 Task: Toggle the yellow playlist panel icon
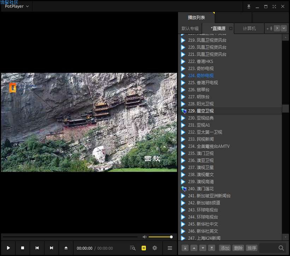[144, 248]
